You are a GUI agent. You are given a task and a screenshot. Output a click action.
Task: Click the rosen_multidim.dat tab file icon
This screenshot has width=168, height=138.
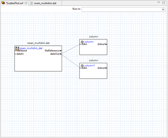click(32, 3)
